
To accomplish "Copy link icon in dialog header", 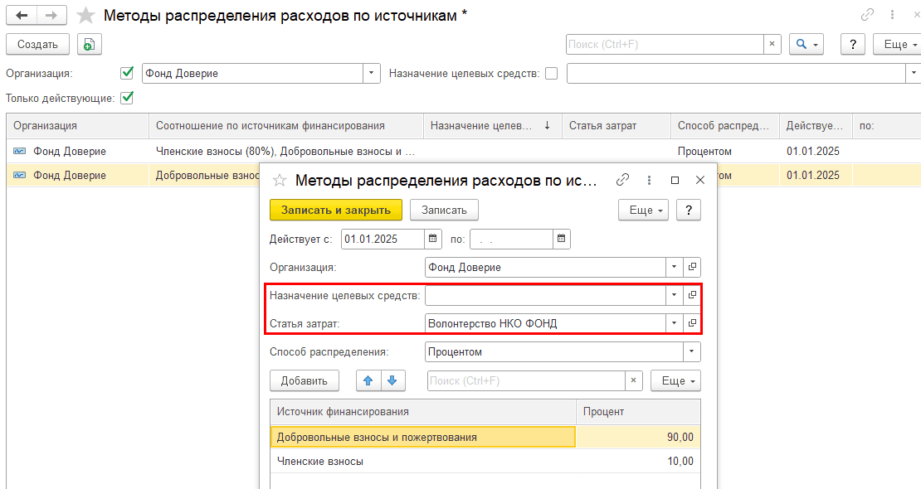I will [x=622, y=180].
